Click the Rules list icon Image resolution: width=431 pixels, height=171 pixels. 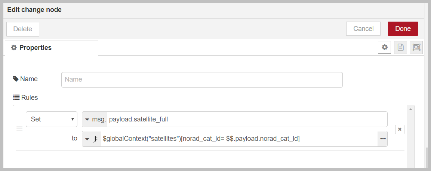coord(16,97)
